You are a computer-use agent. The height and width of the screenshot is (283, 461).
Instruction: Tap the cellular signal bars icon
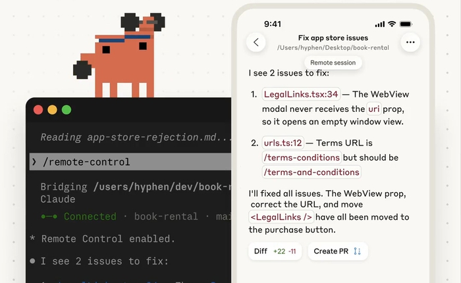pos(379,24)
